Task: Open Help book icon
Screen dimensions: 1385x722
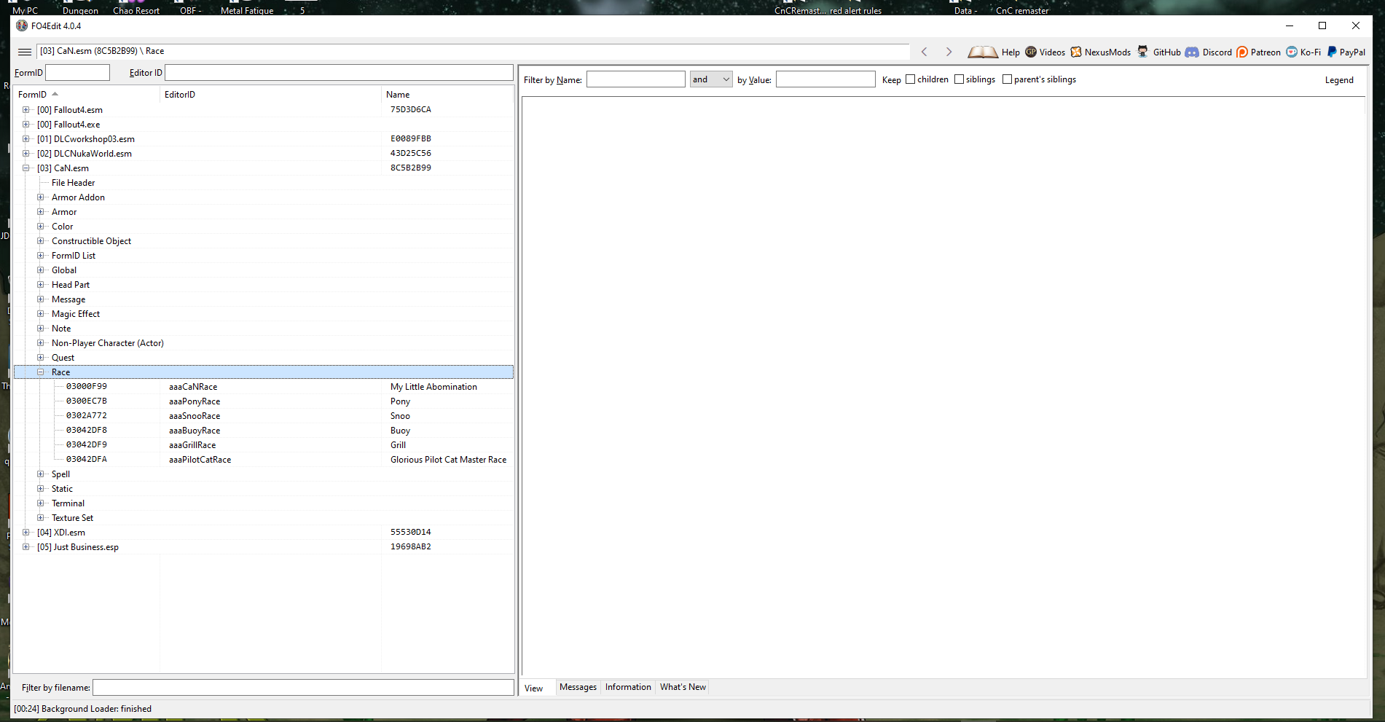Action: (x=983, y=52)
